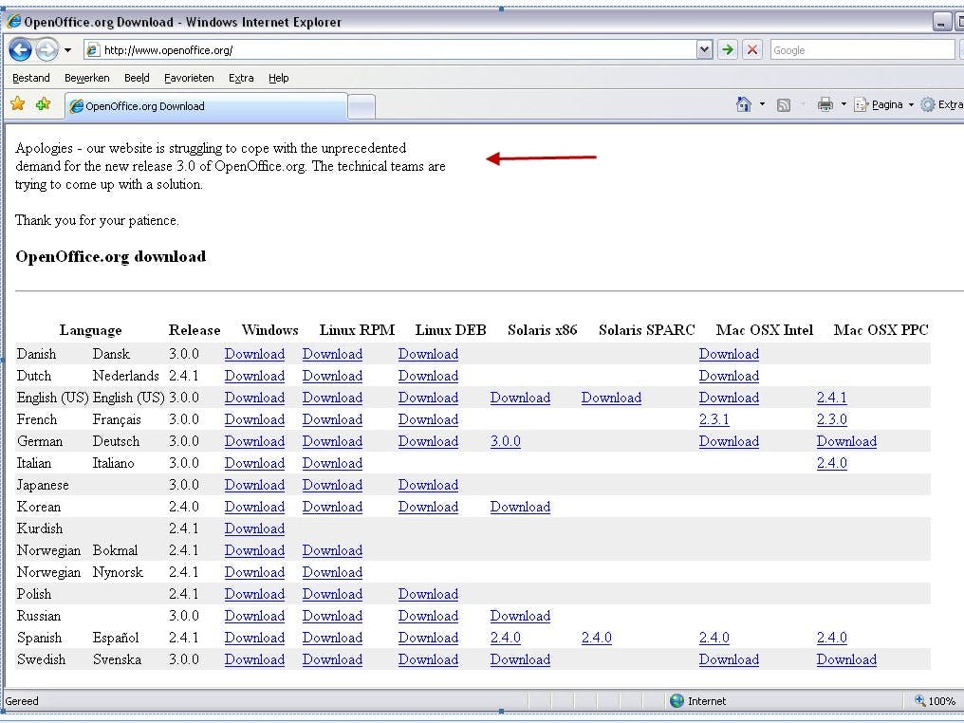Click the Google search box
The width and height of the screenshot is (964, 723).
click(x=862, y=49)
